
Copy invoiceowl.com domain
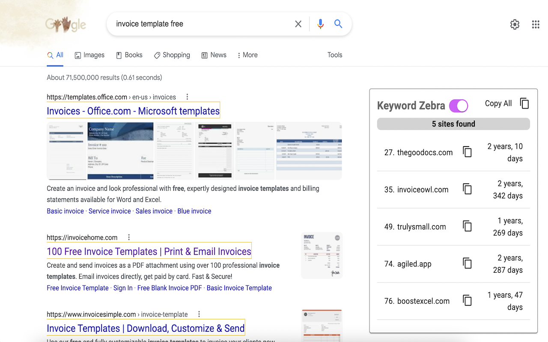coord(468,189)
